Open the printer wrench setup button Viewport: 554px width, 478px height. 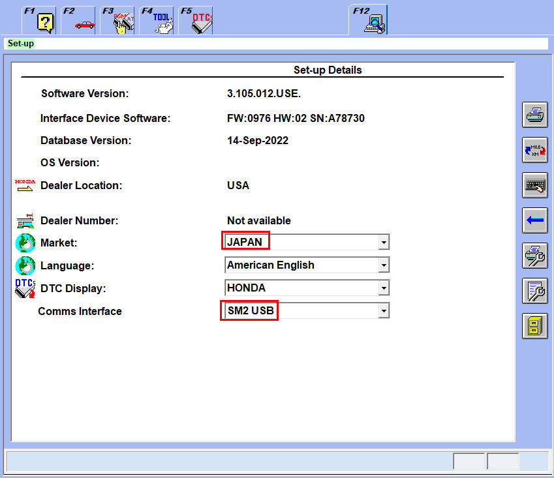coord(535,256)
